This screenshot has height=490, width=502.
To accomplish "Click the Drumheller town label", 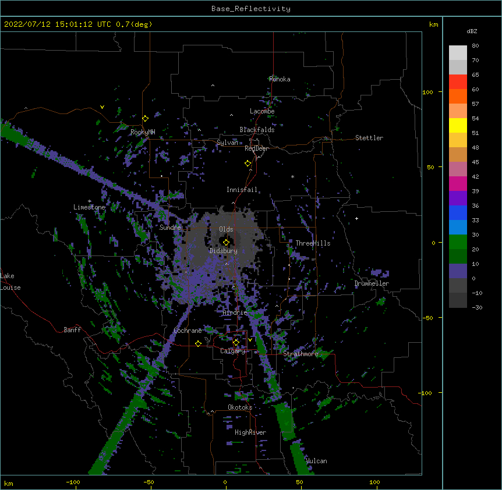I will (372, 283).
